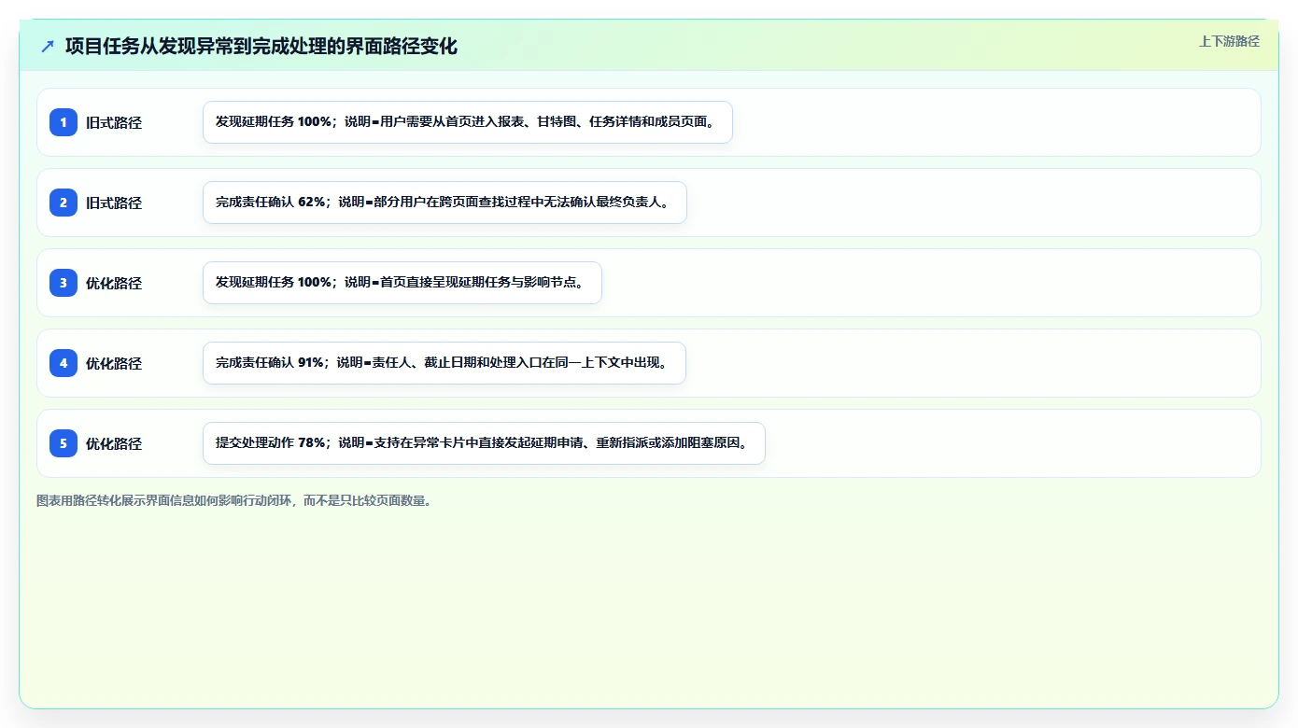The width and height of the screenshot is (1298, 728).
Task: Click the arrow icon beside the chart title
Action: click(x=48, y=46)
